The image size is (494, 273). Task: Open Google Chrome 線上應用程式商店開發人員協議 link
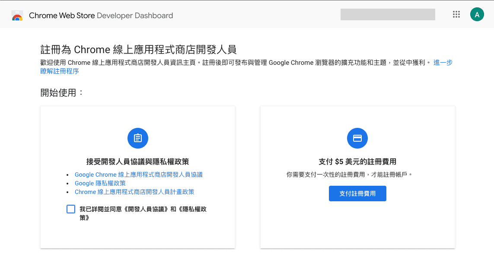point(138,175)
